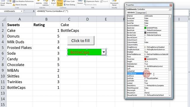Select the MousePointer property row
The width and height of the screenshot is (190, 107).
coord(148,95)
